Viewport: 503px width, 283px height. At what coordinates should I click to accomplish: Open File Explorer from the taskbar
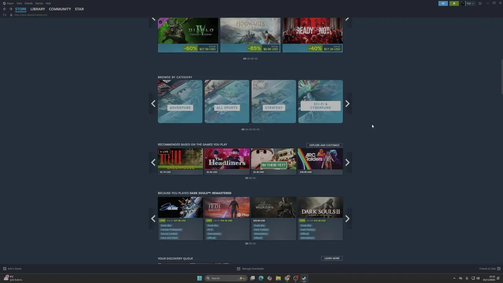(278, 278)
